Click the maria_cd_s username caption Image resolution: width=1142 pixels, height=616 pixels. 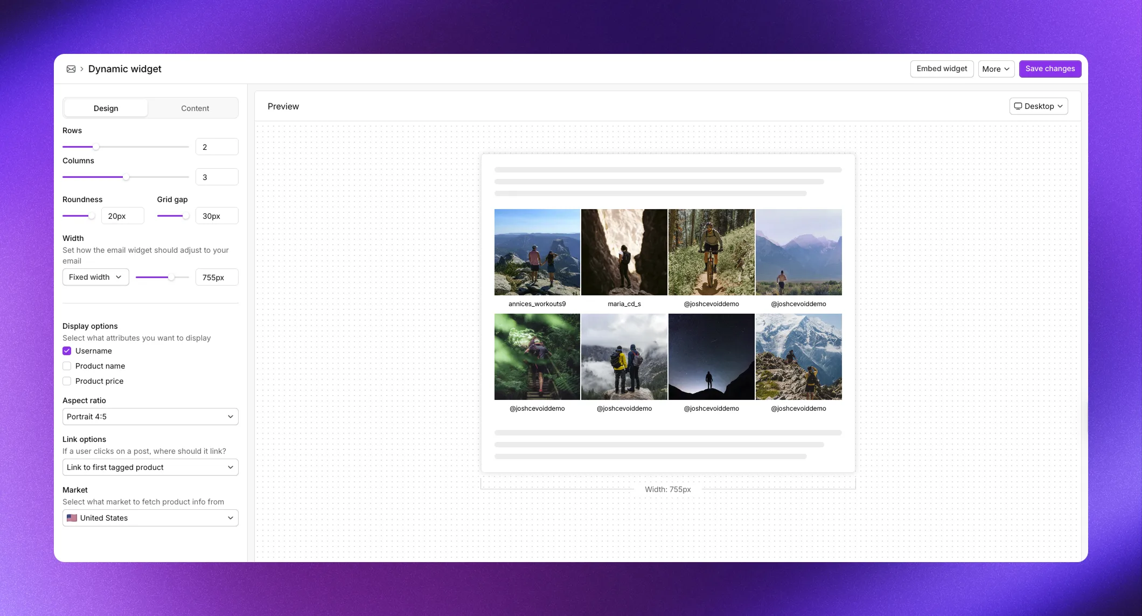coord(624,304)
